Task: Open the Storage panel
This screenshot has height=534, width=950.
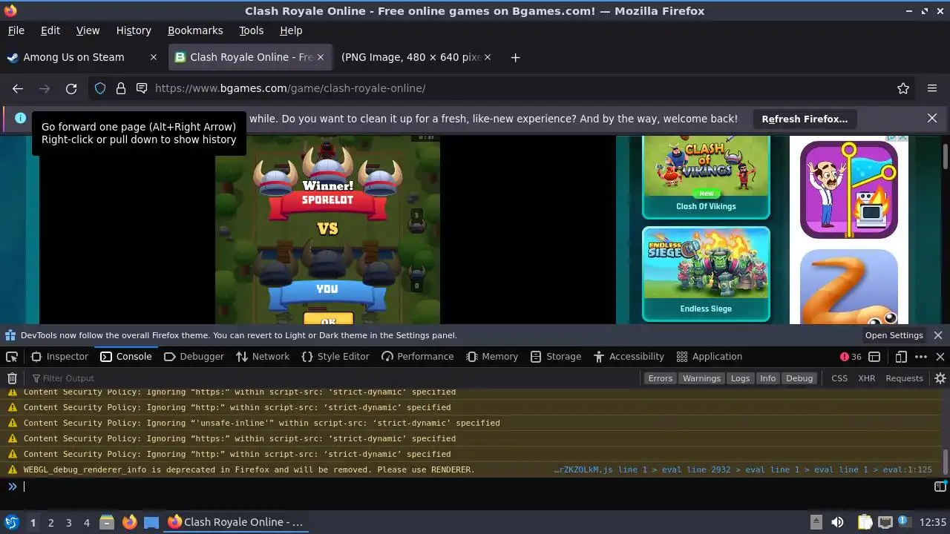Action: pos(556,357)
